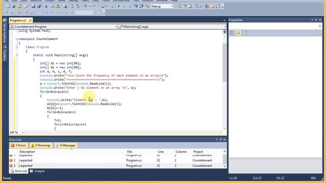Sort errors by File column header
The height and width of the screenshot is (183, 326).
click(129, 151)
